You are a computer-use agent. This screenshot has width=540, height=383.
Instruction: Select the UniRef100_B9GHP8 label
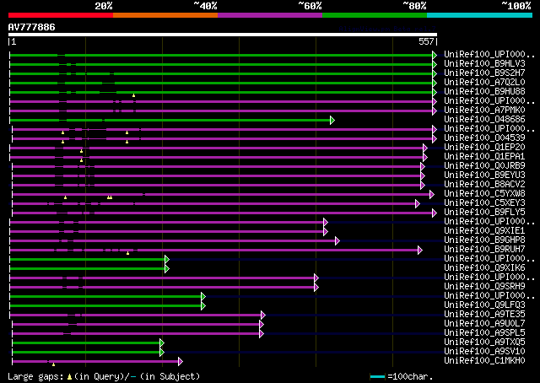click(484, 240)
